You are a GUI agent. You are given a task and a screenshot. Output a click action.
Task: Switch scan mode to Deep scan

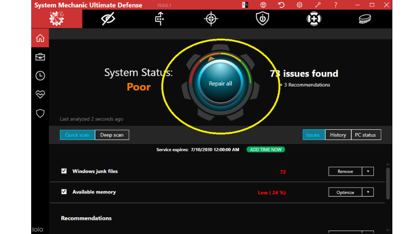click(112, 135)
